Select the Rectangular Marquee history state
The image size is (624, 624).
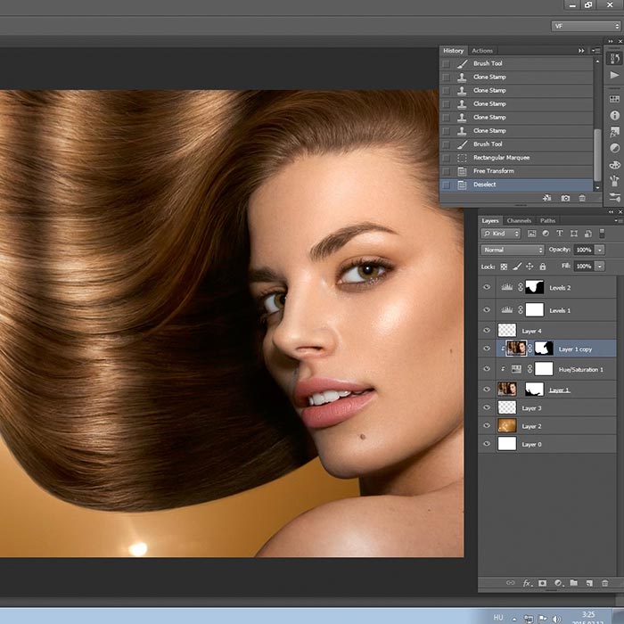(x=516, y=158)
